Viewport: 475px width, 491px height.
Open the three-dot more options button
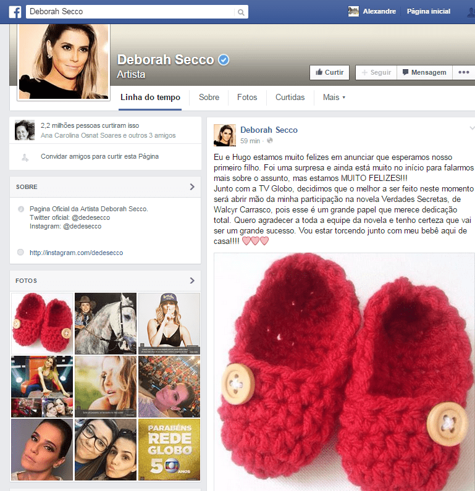[464, 72]
